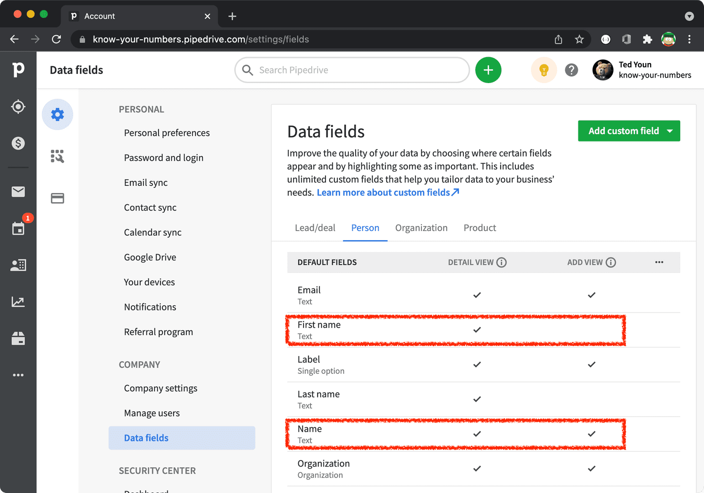Viewport: 704px width, 493px height.
Task: Open Email sync settings
Action: click(146, 183)
